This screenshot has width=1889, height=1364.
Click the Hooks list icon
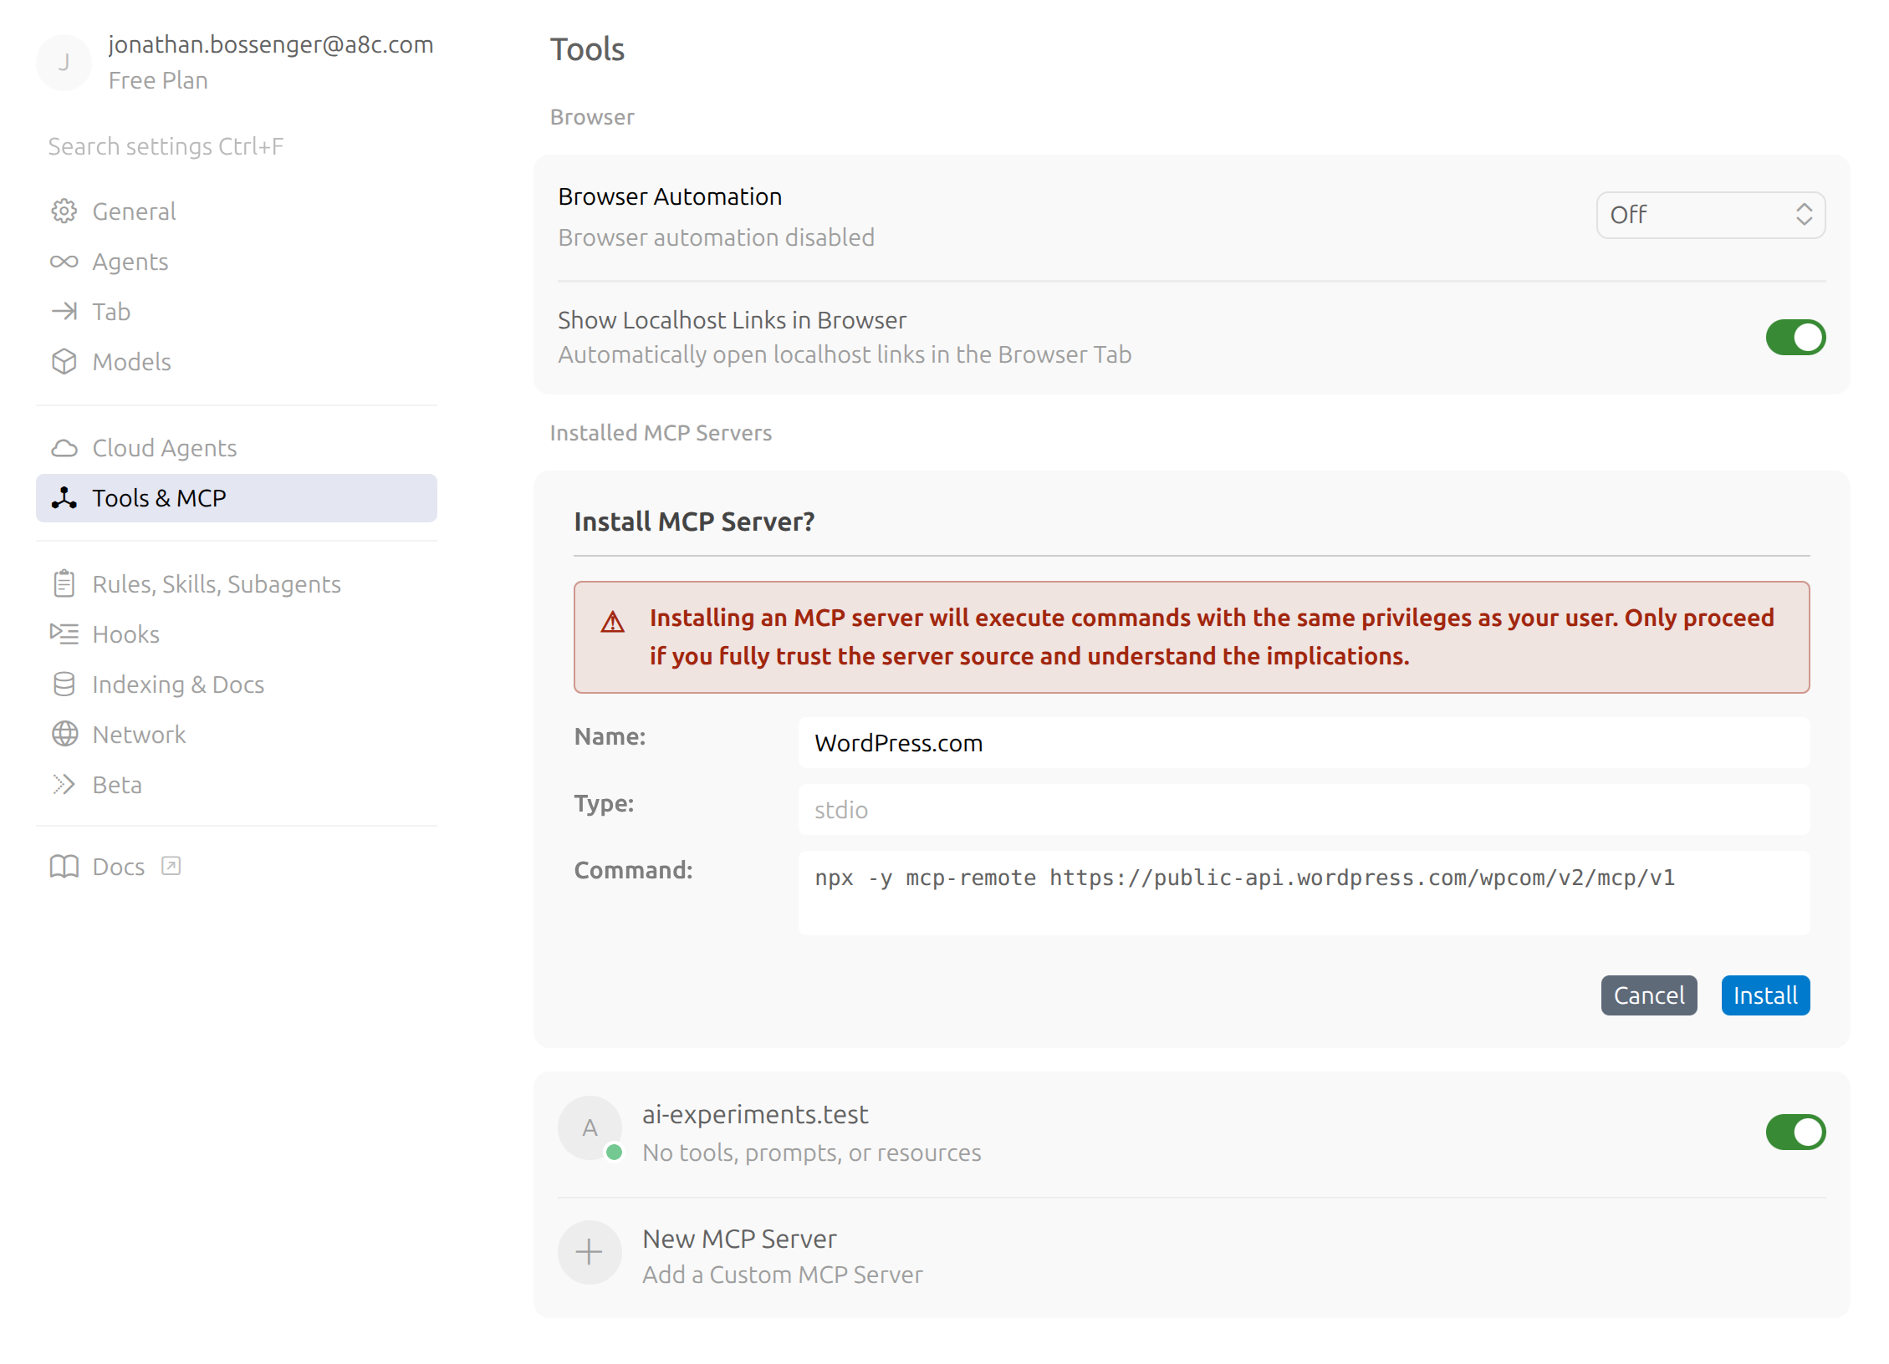point(64,634)
